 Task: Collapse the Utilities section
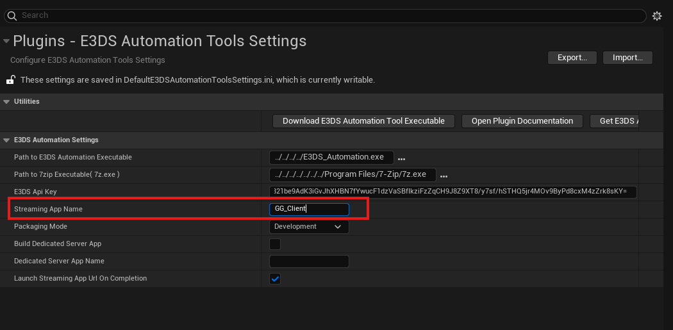pyautogui.click(x=7, y=102)
